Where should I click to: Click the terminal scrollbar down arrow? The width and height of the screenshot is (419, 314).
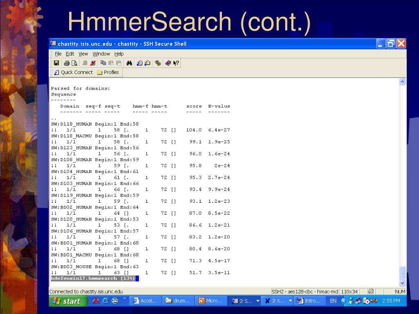tap(403, 283)
